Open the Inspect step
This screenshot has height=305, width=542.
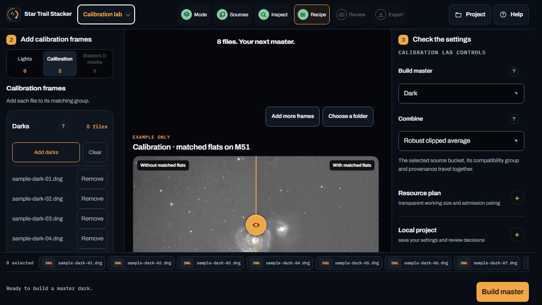point(273,14)
